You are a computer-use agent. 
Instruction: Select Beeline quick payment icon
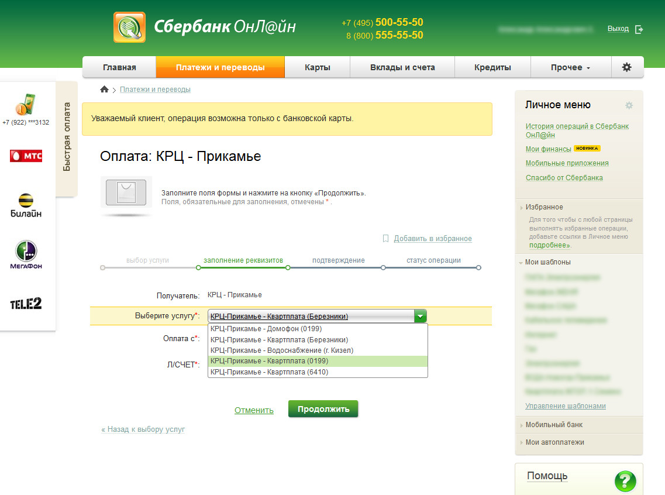(x=26, y=205)
